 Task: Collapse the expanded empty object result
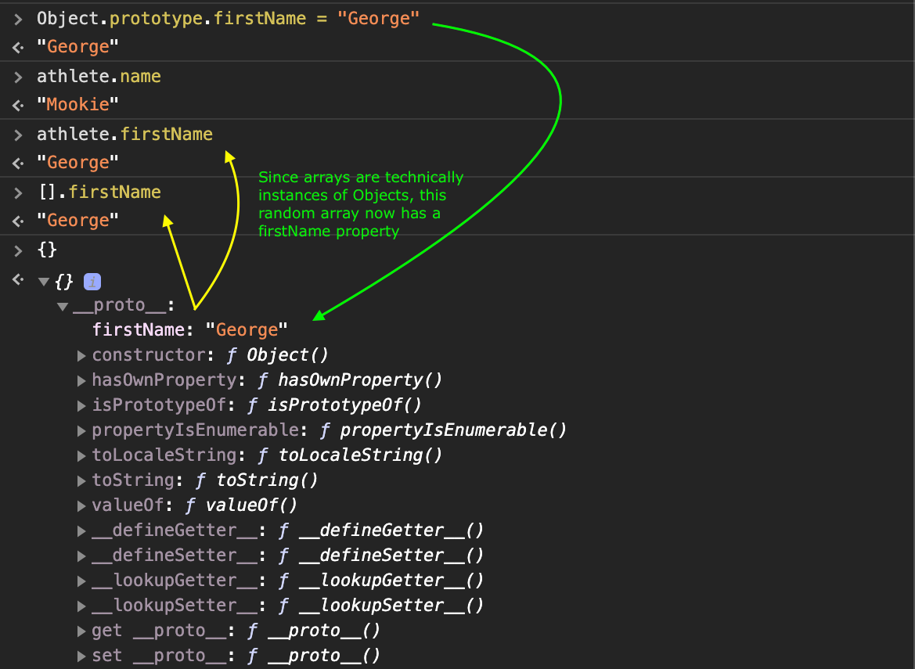[44, 282]
